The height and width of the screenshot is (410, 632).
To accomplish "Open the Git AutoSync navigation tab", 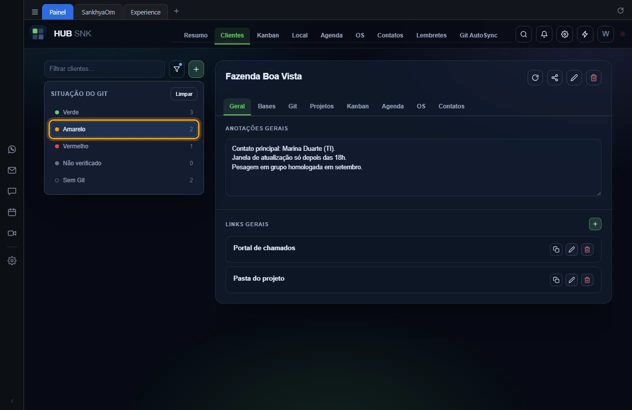I will [x=478, y=35].
